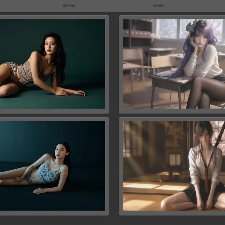225x225 pixels.
Task: Open the 图片分类 tab
Action: pyautogui.click(x=69, y=6)
